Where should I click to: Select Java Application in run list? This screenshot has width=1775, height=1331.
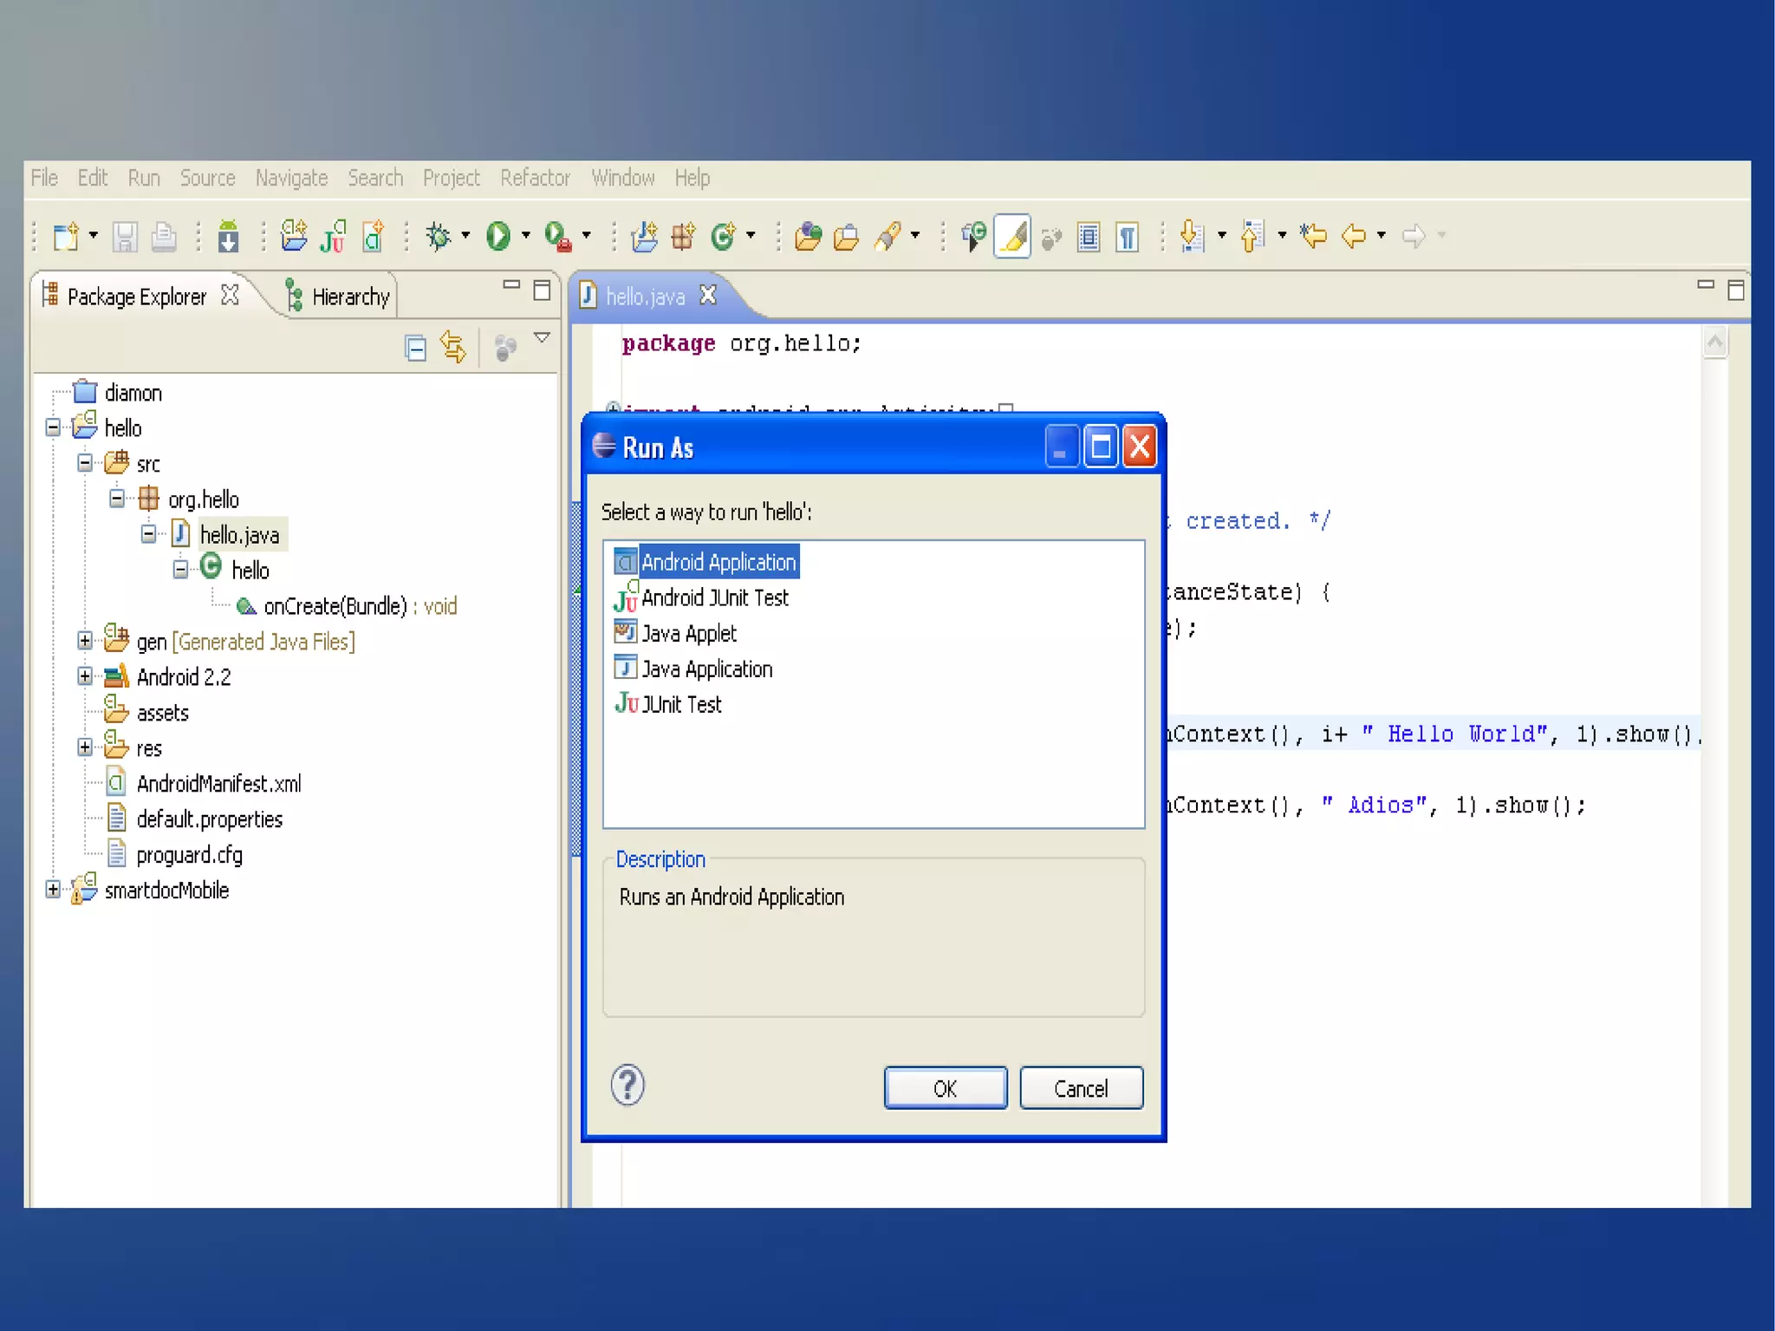pyautogui.click(x=706, y=669)
